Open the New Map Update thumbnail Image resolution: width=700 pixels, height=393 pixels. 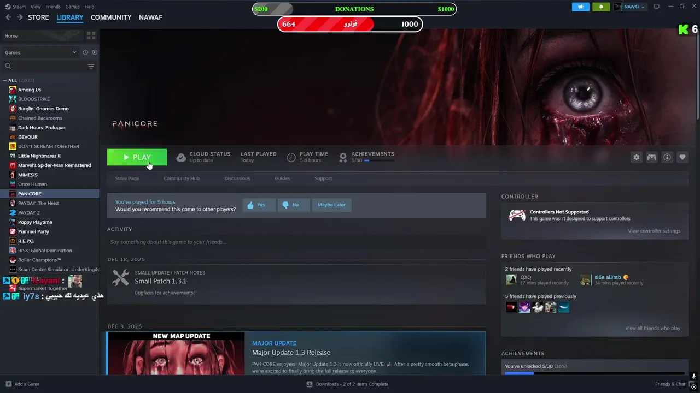tap(176, 353)
